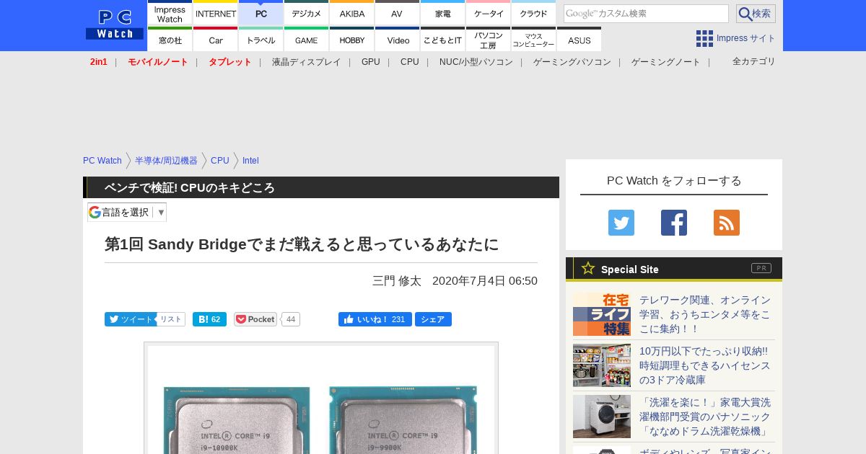
Task: Select the PC tab
Action: pos(261,12)
